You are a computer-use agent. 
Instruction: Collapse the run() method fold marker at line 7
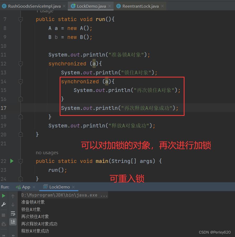[x=21, y=19]
